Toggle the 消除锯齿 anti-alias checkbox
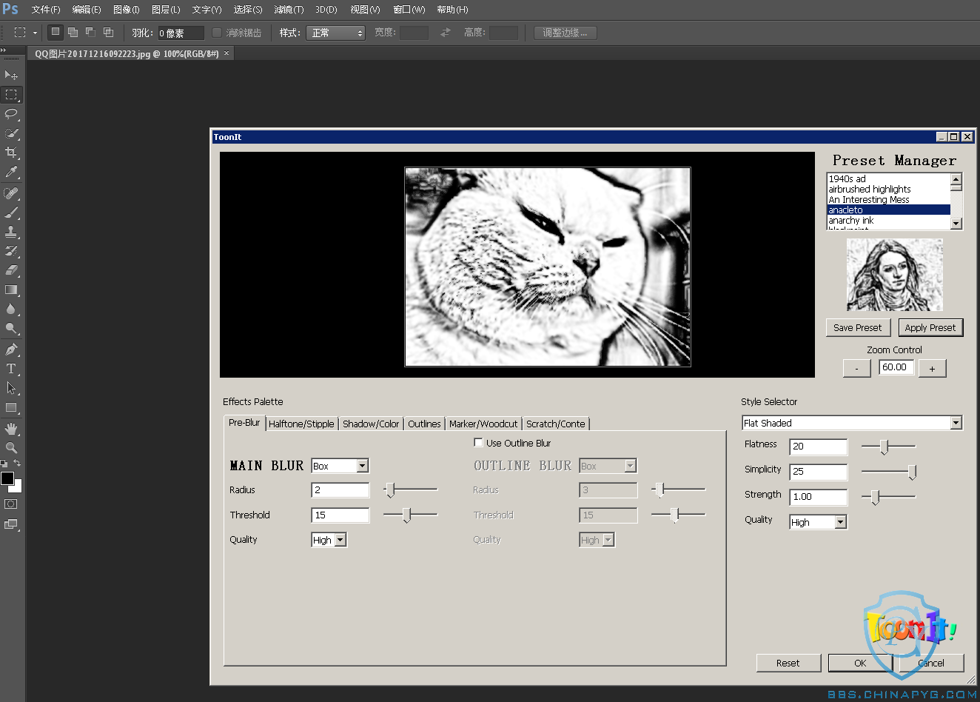 pyautogui.click(x=217, y=33)
